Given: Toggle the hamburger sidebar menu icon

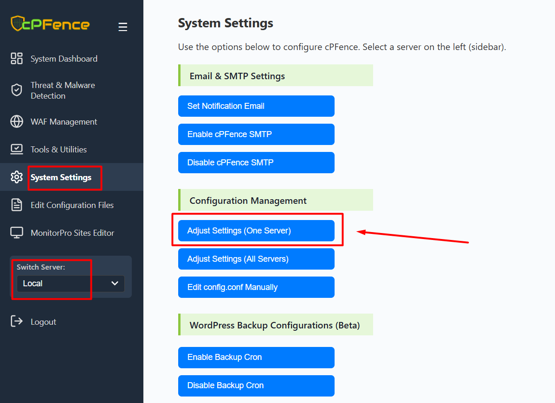Looking at the screenshot, I should [123, 27].
